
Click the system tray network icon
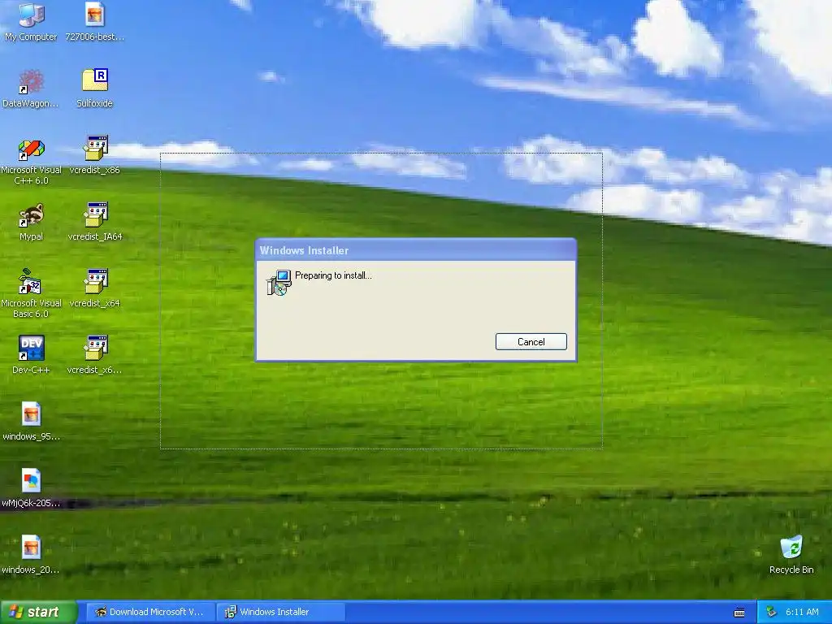[772, 612]
